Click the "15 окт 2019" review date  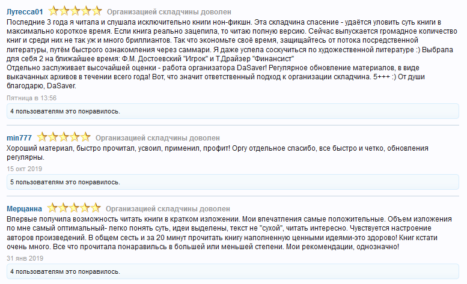pyautogui.click(x=23, y=168)
